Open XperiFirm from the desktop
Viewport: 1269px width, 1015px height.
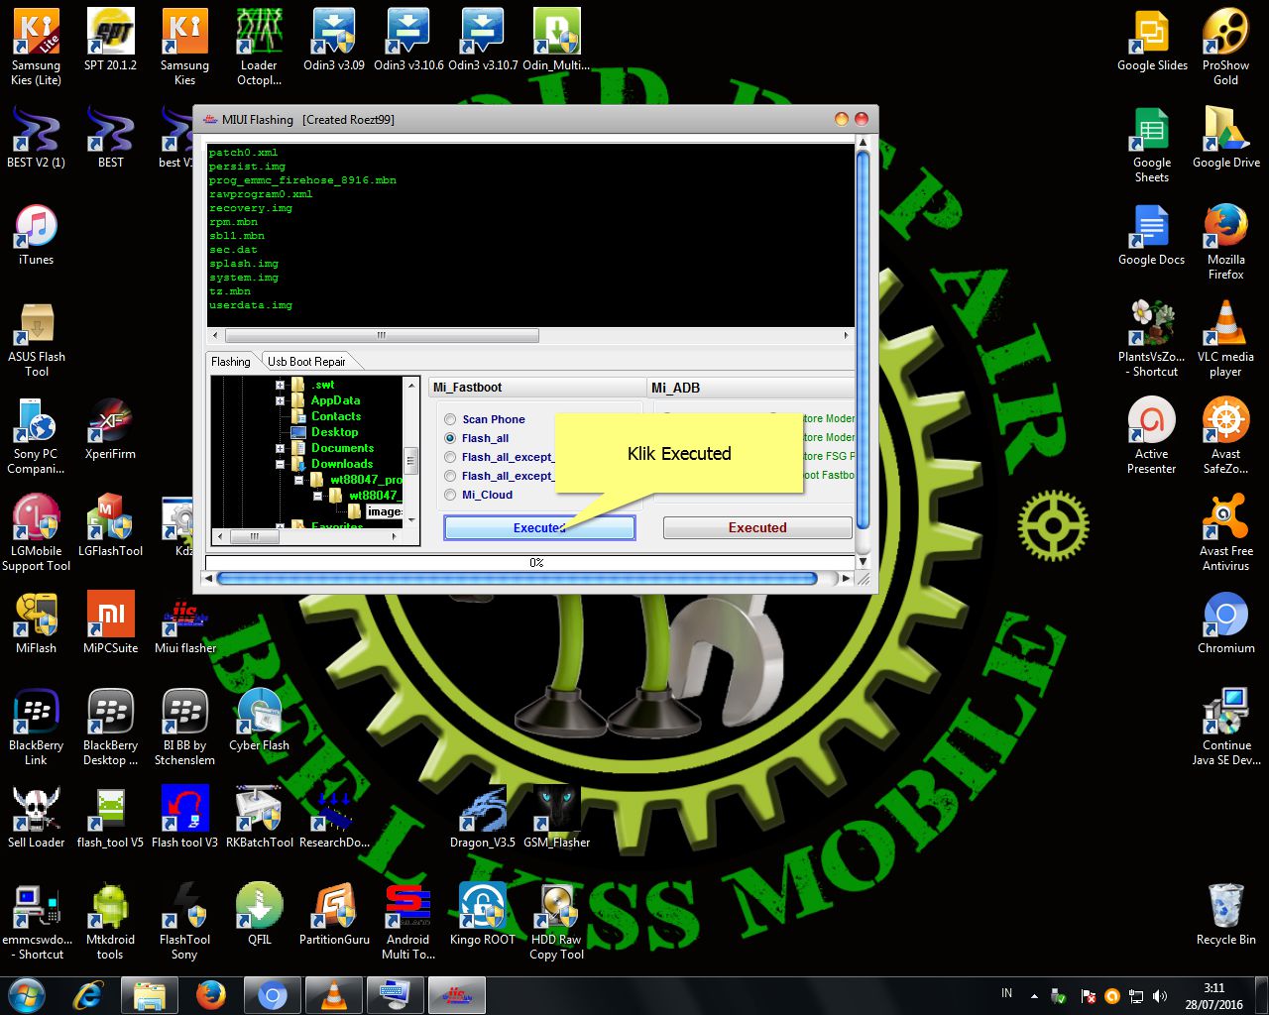(x=110, y=429)
